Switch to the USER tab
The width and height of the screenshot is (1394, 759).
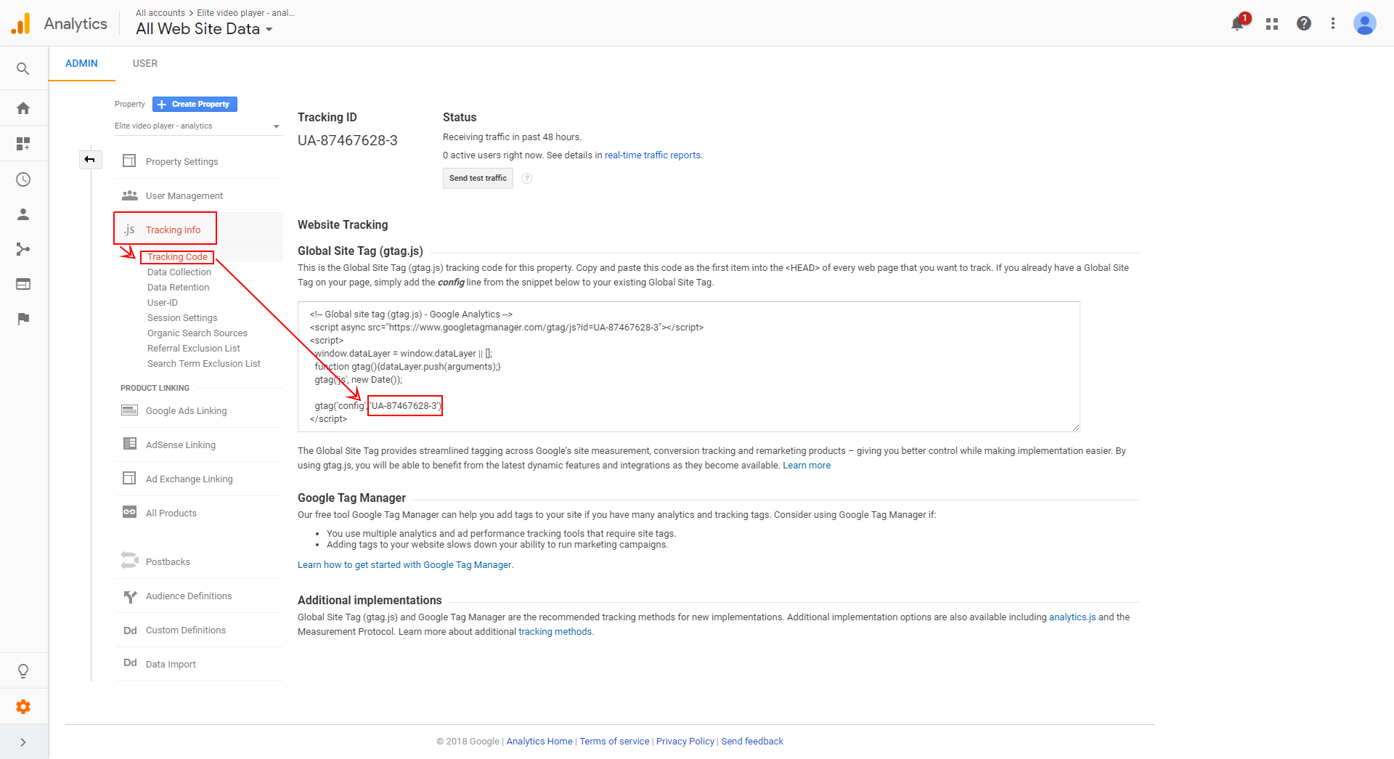tap(145, 63)
